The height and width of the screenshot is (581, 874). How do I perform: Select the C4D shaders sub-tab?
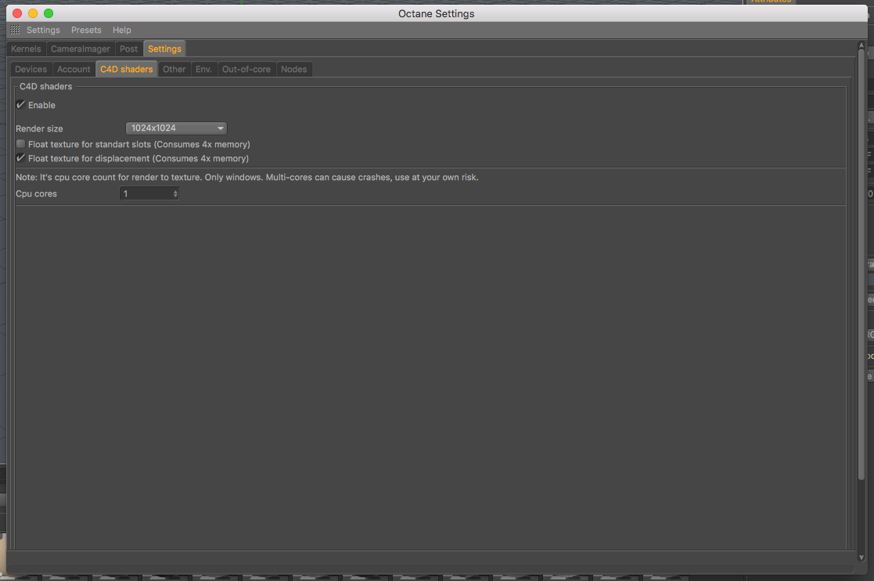tap(127, 69)
